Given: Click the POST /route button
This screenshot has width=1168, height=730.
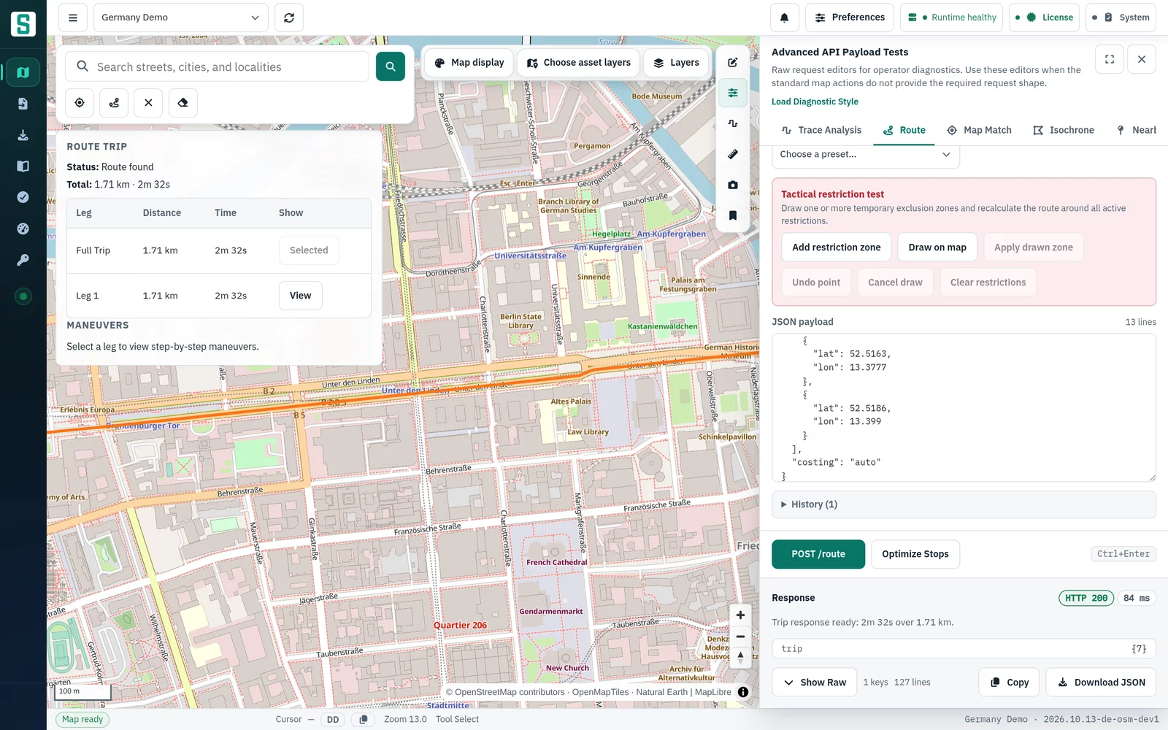Looking at the screenshot, I should (818, 554).
